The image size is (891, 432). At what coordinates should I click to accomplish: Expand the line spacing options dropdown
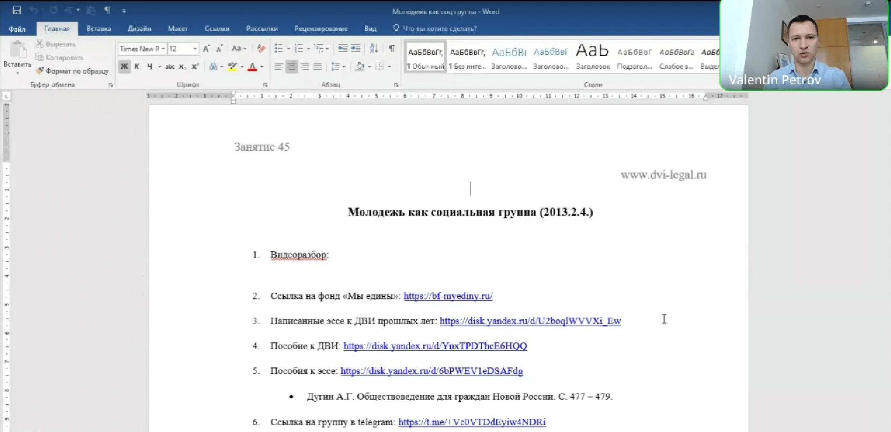pyautogui.click(x=343, y=67)
